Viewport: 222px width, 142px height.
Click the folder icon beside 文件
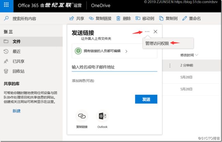(x=6, y=41)
